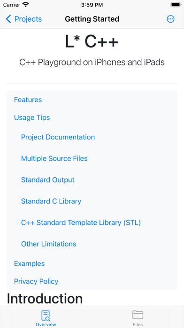Go to Multiple Source Files section
The width and height of the screenshot is (184, 328).
[54, 158]
